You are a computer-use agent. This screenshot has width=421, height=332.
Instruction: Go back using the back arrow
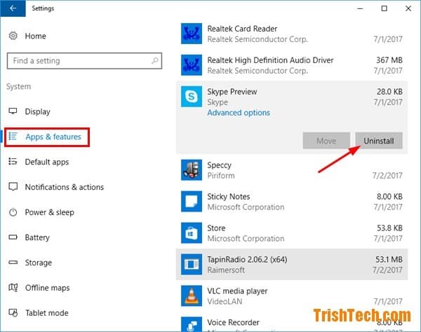tap(13, 8)
